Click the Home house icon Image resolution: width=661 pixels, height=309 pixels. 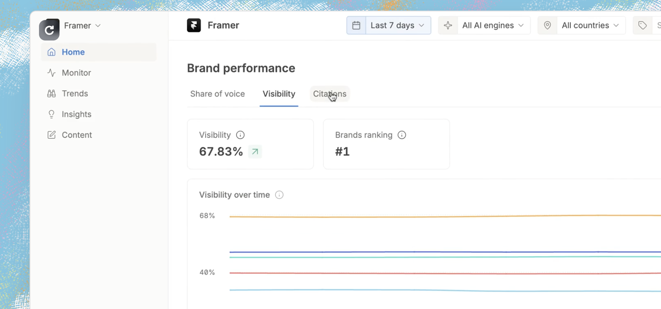pyautogui.click(x=51, y=52)
